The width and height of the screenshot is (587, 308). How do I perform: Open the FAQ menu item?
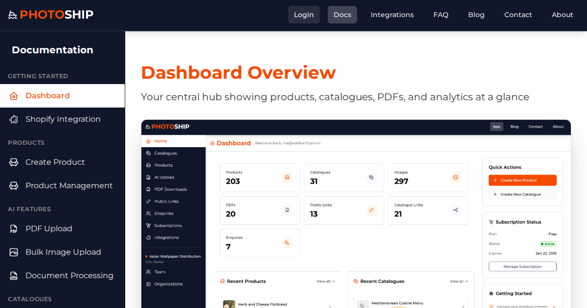pyautogui.click(x=441, y=15)
